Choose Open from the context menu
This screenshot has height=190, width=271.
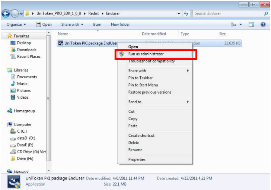pos(133,47)
